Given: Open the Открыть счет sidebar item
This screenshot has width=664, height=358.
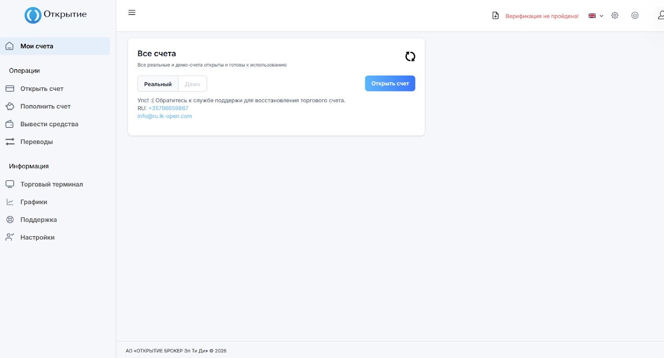Looking at the screenshot, I should coord(42,89).
